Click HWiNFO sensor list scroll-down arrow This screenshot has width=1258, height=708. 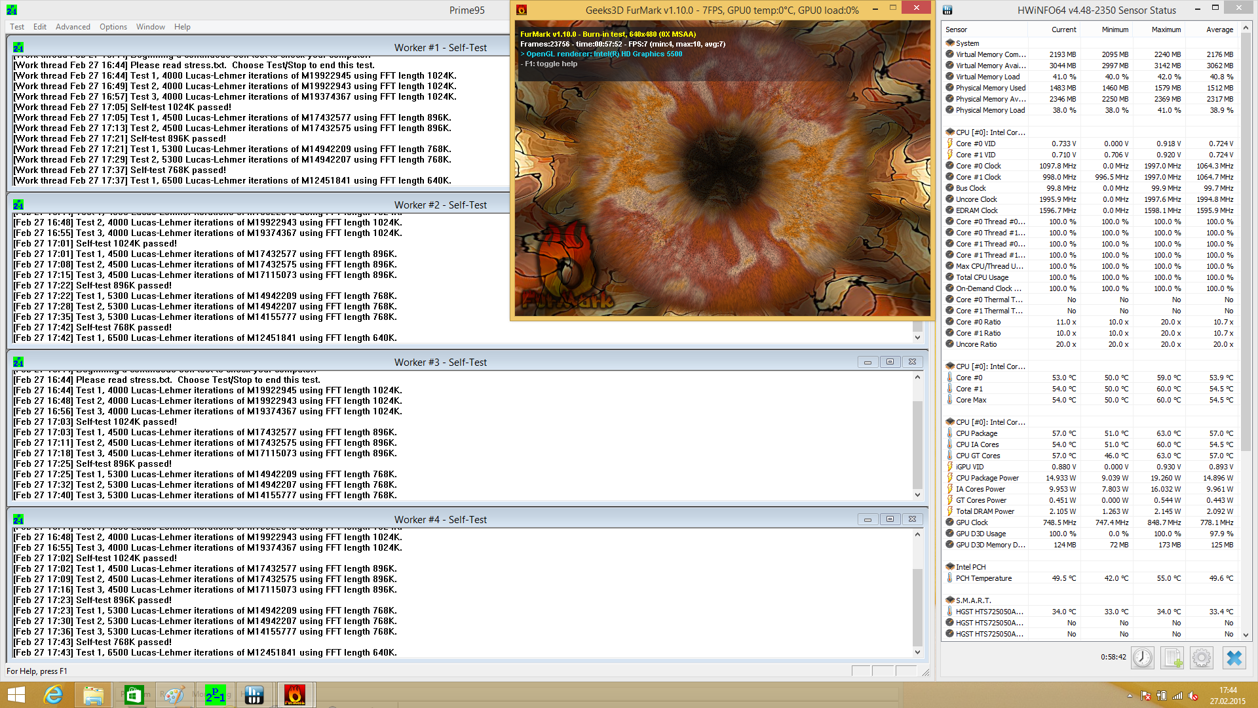click(x=1246, y=635)
